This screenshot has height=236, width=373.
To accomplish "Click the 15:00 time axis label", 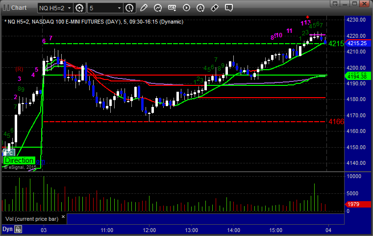I will pos(275,230).
